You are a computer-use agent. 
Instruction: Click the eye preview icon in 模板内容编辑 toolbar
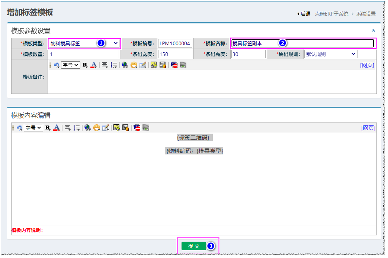[146, 128]
